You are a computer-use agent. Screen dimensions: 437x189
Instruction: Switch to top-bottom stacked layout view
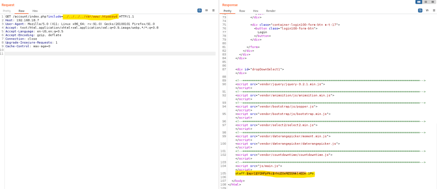425,2
